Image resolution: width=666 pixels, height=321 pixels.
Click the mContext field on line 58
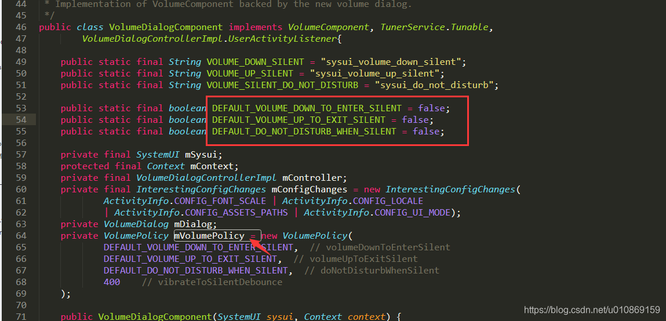tap(212, 166)
